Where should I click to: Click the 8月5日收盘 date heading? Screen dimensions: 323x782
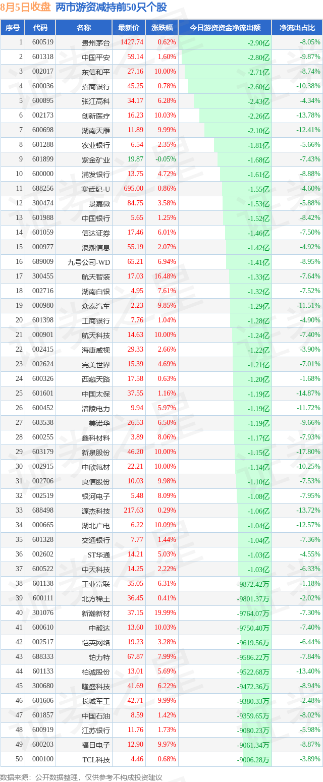pyautogui.click(x=26, y=8)
